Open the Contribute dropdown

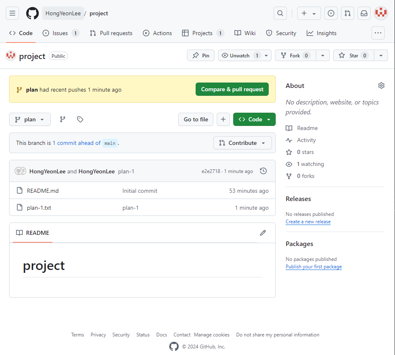pyautogui.click(x=243, y=143)
